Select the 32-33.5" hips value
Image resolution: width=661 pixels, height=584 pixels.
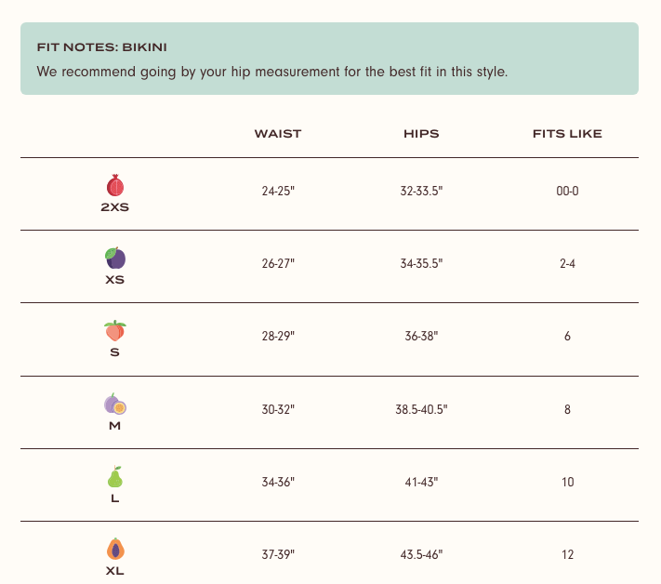(421, 191)
